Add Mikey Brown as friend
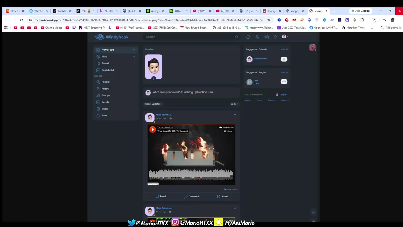 click(284, 59)
